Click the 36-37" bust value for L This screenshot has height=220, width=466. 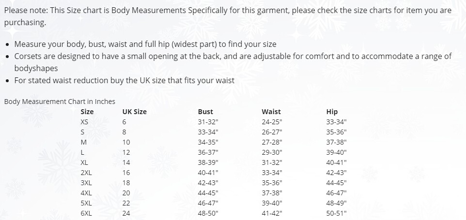tap(208, 152)
